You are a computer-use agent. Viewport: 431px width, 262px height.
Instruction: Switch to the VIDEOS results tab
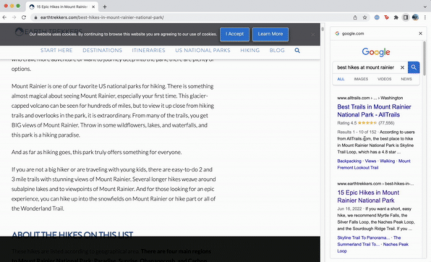384,79
